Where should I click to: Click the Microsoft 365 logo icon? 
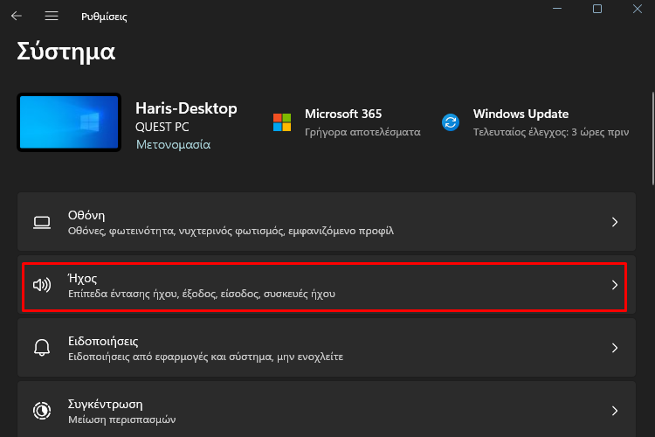coord(282,122)
